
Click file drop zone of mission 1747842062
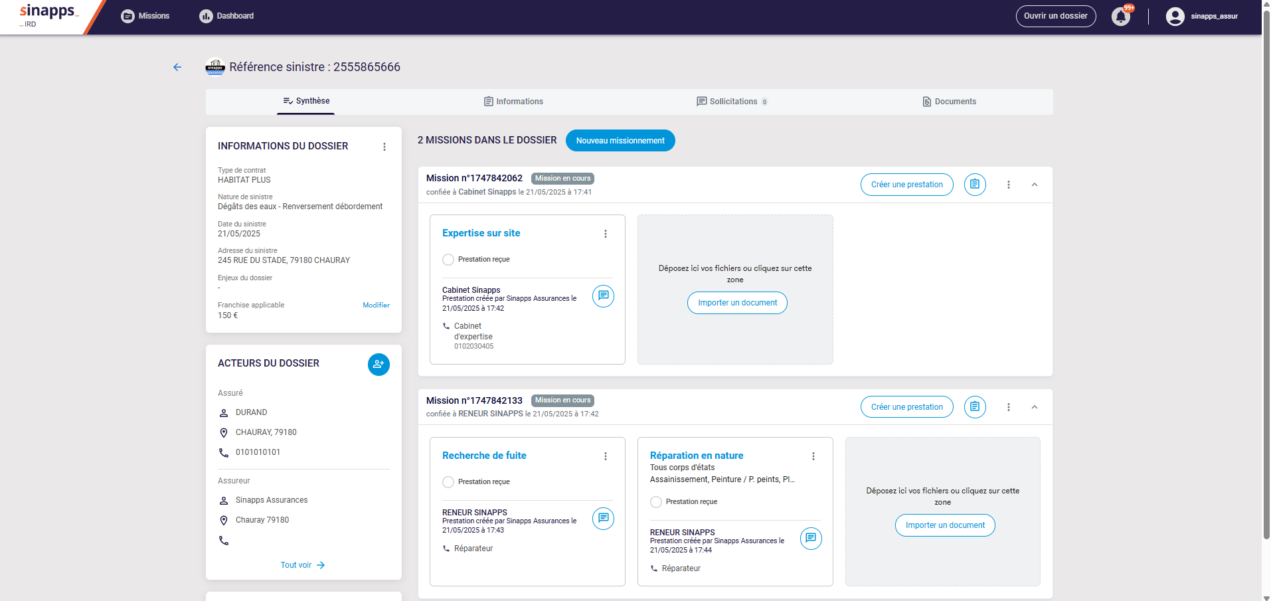(x=735, y=289)
